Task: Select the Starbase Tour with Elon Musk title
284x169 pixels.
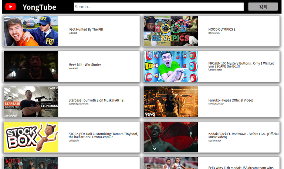Action: click(97, 100)
